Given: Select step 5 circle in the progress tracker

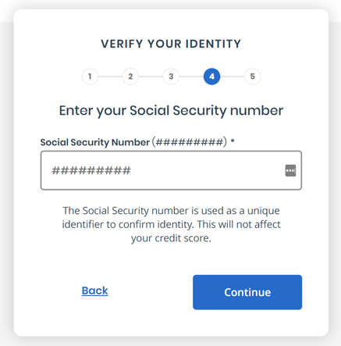Looking at the screenshot, I should coord(252,77).
